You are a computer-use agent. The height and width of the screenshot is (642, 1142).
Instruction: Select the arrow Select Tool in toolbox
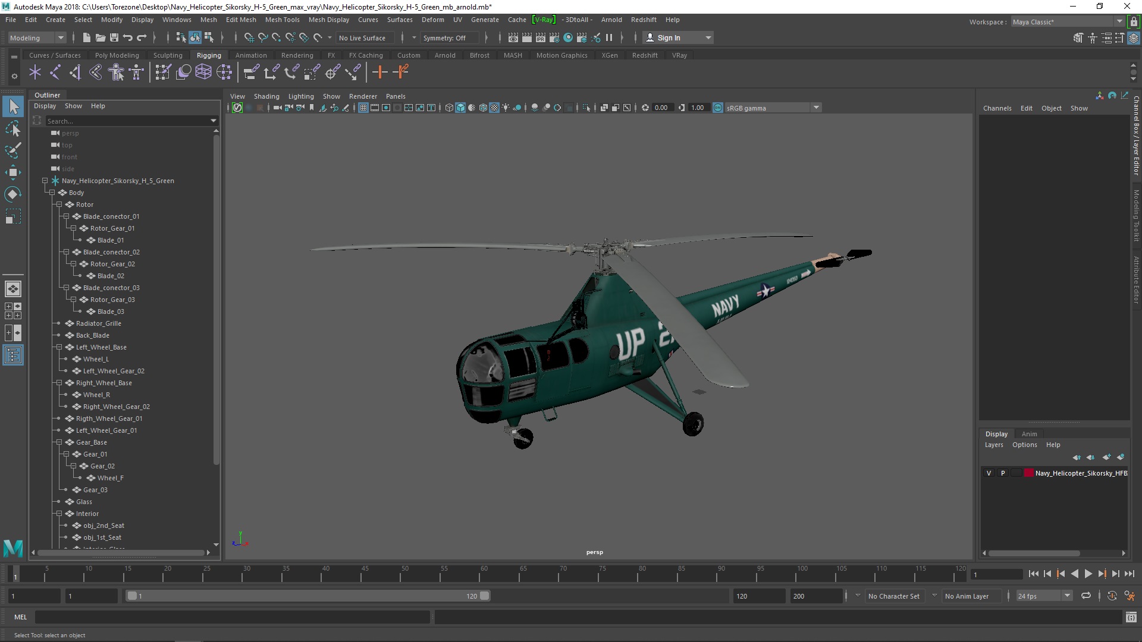[x=13, y=107]
